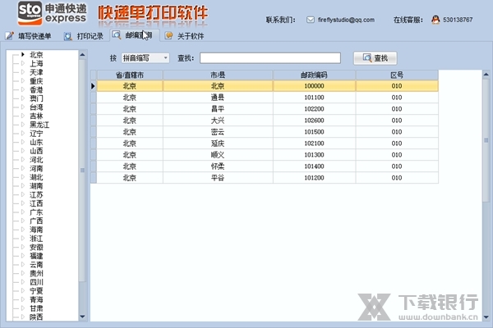The width and height of the screenshot is (493, 328).
Task: Select 浙江 in the province tree
Action: point(36,239)
